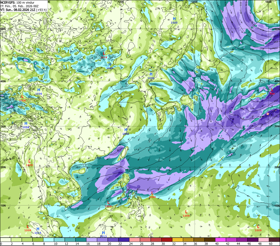Click the teal legend swatch between 14 and 16
This screenshot has width=280, height=246.
pyautogui.click(x=81, y=240)
